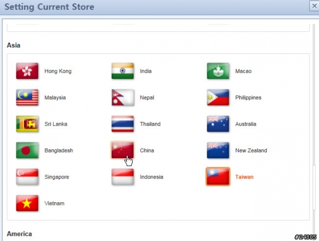The image size is (319, 241).
Task: Select the Thailand flag icon
Action: coord(123,124)
